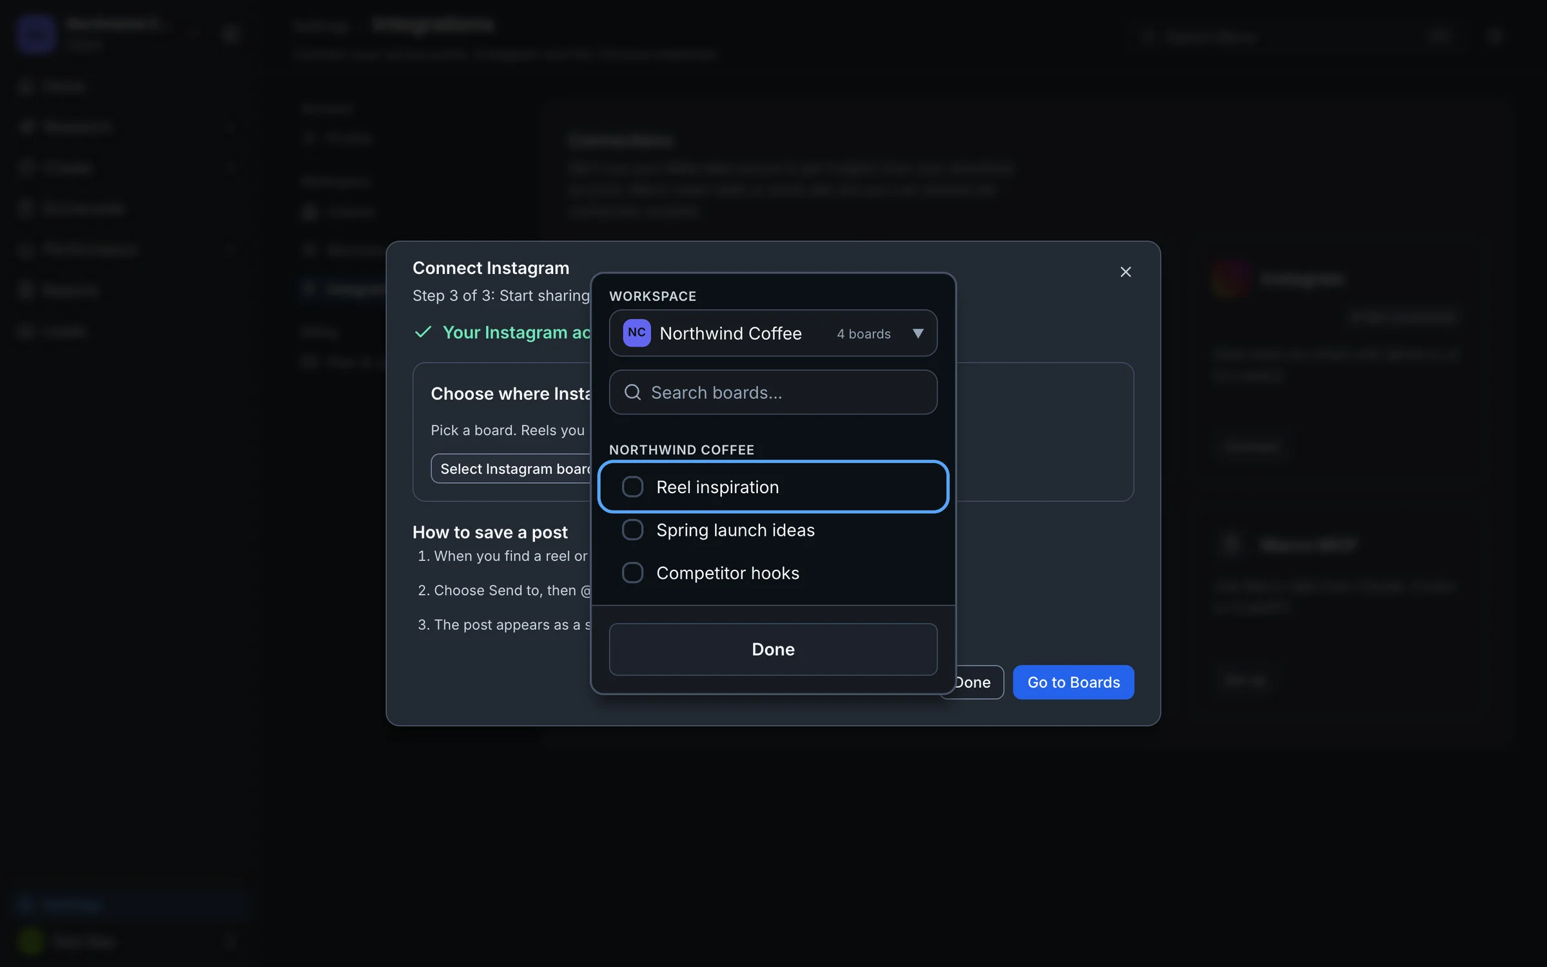Check the Reel inspiration board checkbox
This screenshot has width=1547, height=967.
[x=632, y=487]
